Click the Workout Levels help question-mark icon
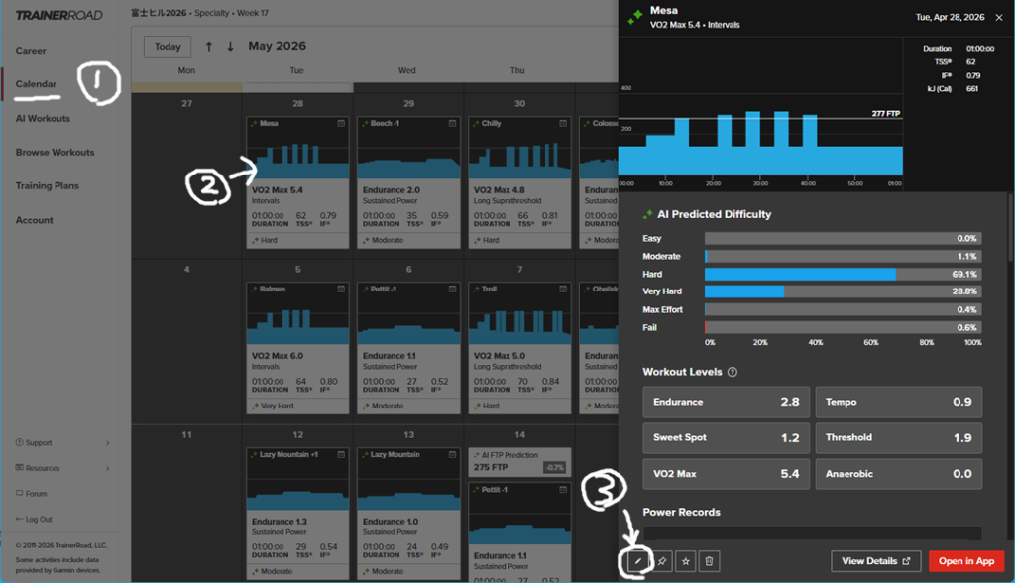This screenshot has height=583, width=1015. (733, 372)
